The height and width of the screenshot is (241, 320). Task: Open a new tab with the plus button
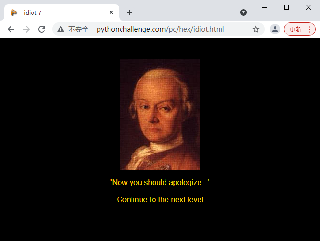130,12
